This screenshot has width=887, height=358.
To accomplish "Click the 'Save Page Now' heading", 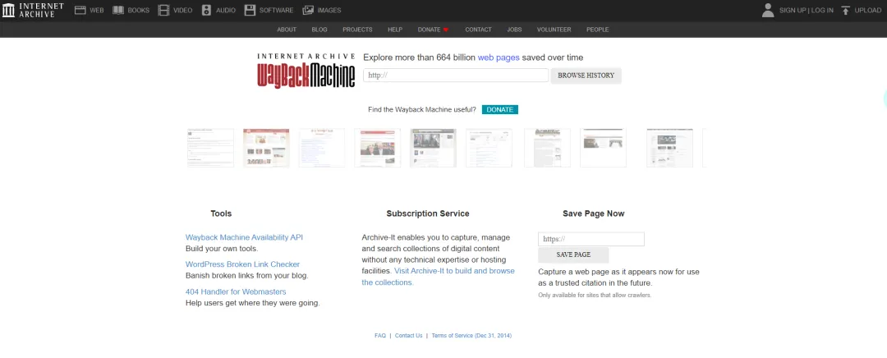I will [x=594, y=213].
